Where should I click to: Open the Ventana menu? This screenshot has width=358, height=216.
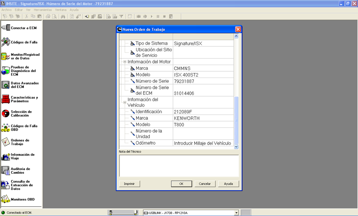tap(61, 10)
